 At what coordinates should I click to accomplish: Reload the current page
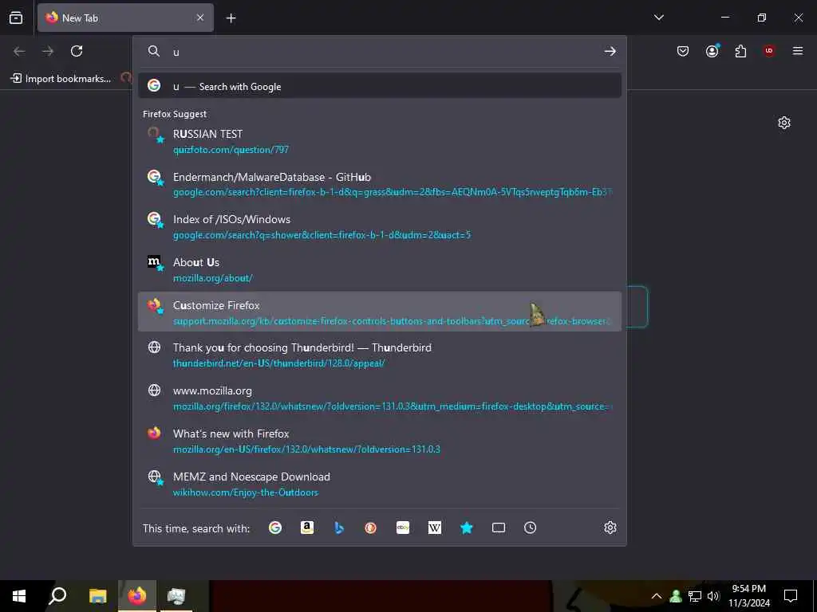coord(77,51)
